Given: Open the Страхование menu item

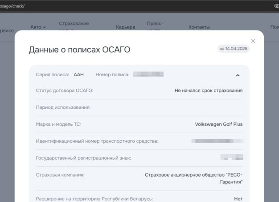Looking at the screenshot, I should coord(74,24).
